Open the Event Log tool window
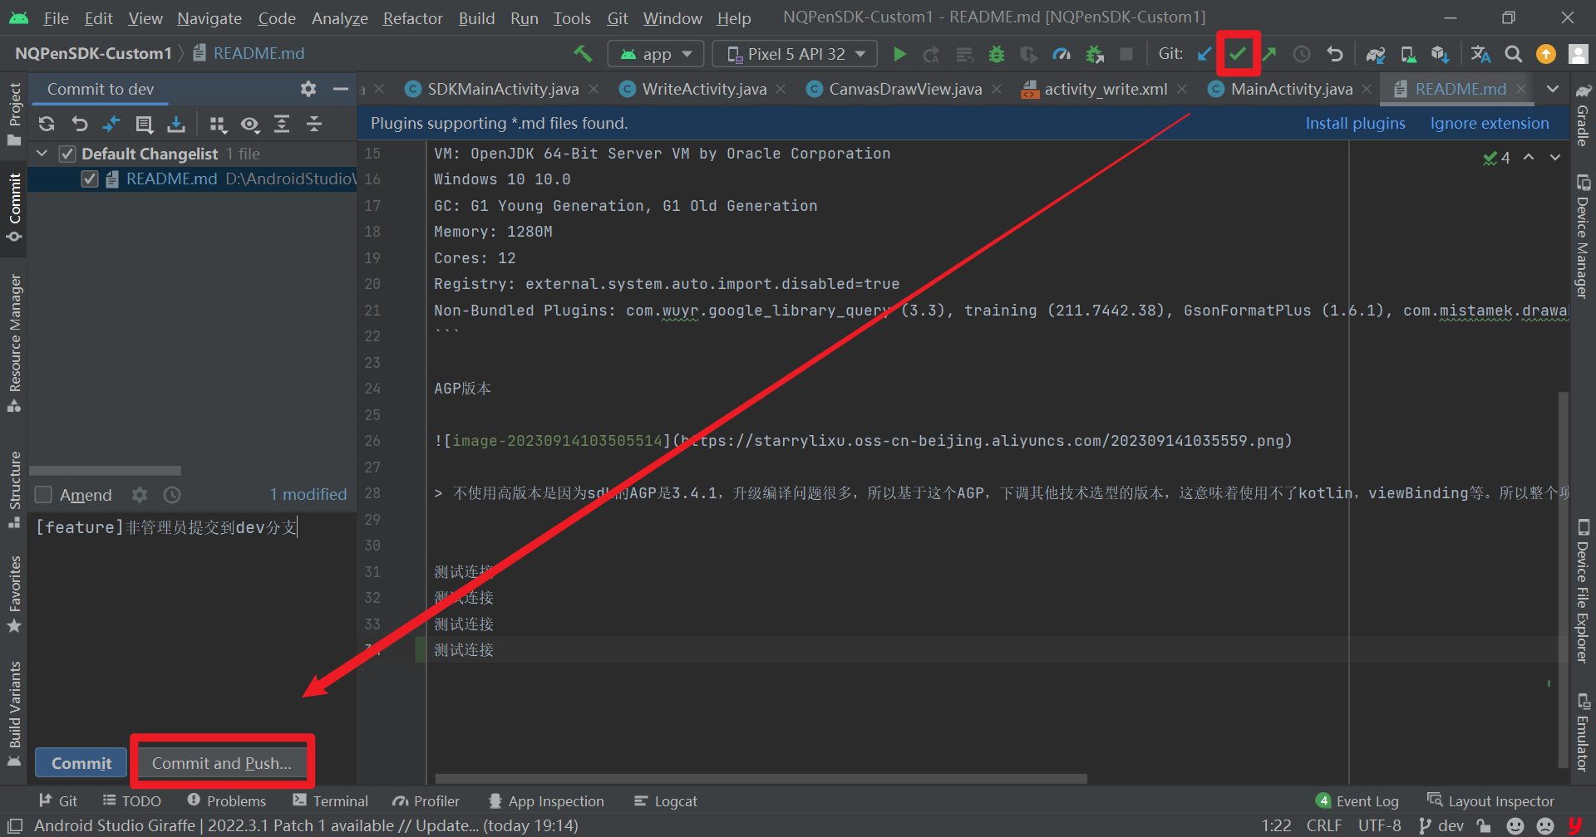This screenshot has height=837, width=1596. tap(1357, 801)
